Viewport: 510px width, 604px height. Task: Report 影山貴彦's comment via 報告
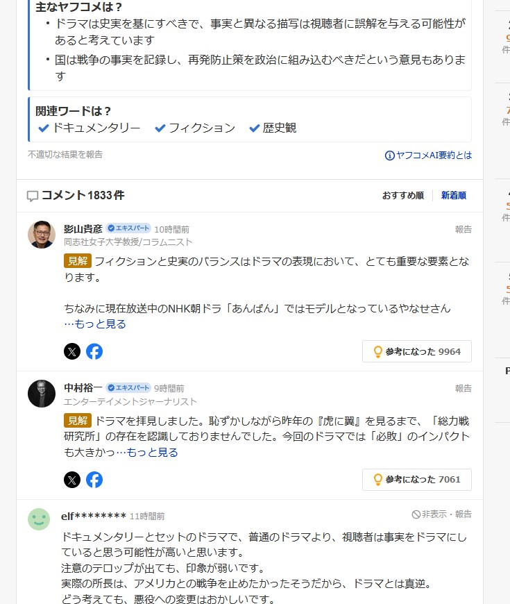[x=463, y=230]
